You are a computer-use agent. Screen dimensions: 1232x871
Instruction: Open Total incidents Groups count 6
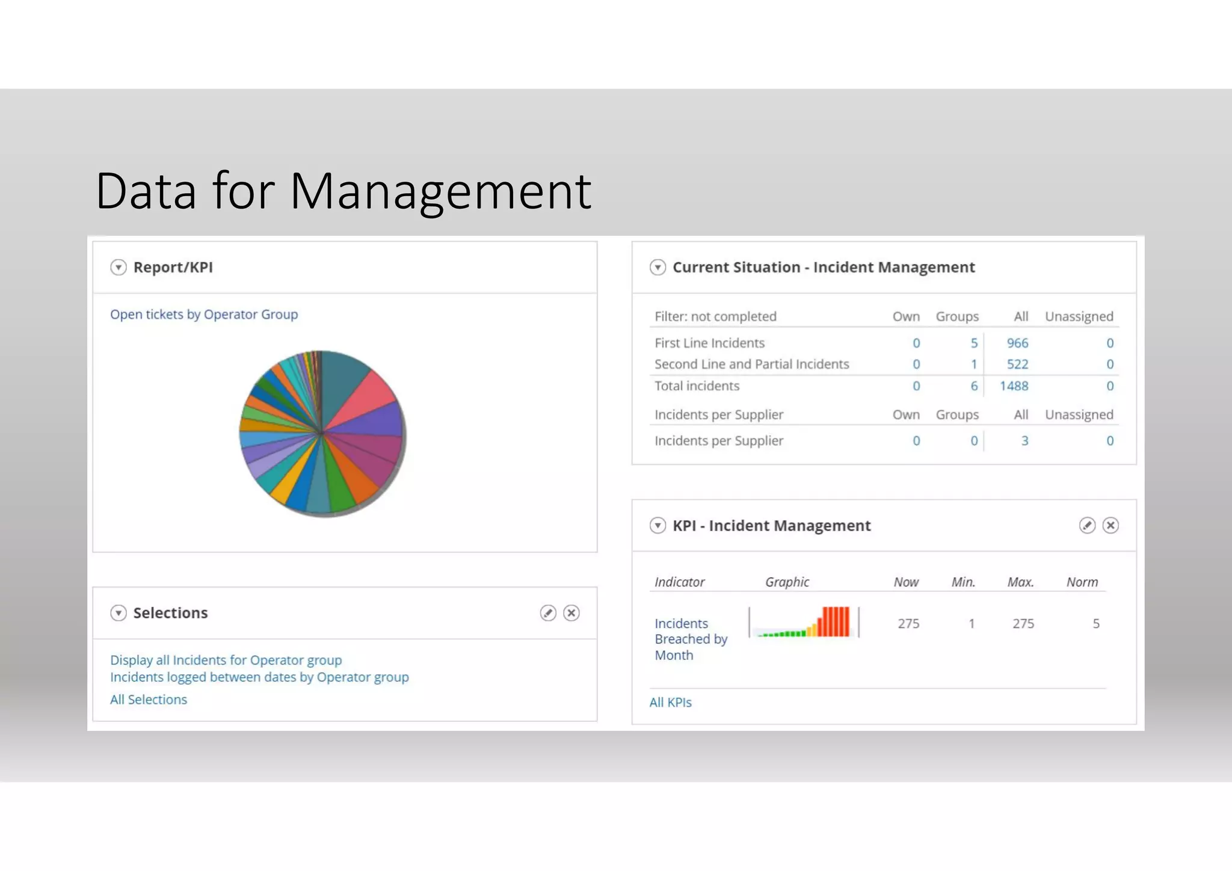click(974, 386)
